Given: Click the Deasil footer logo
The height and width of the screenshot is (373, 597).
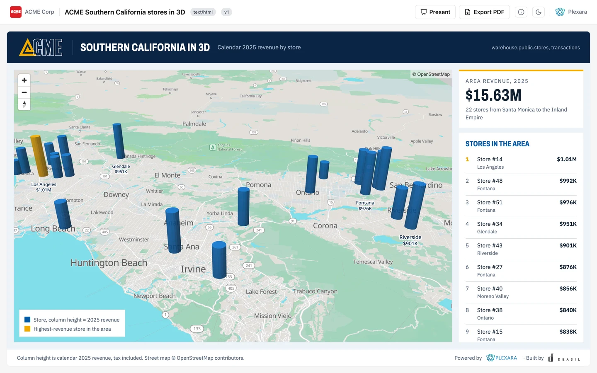Looking at the screenshot, I should (x=564, y=358).
